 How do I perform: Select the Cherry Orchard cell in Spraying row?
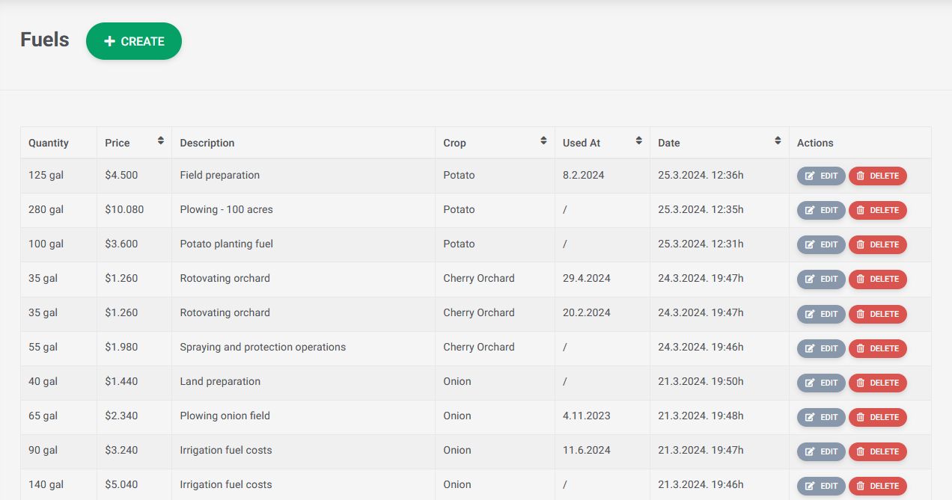click(x=479, y=347)
